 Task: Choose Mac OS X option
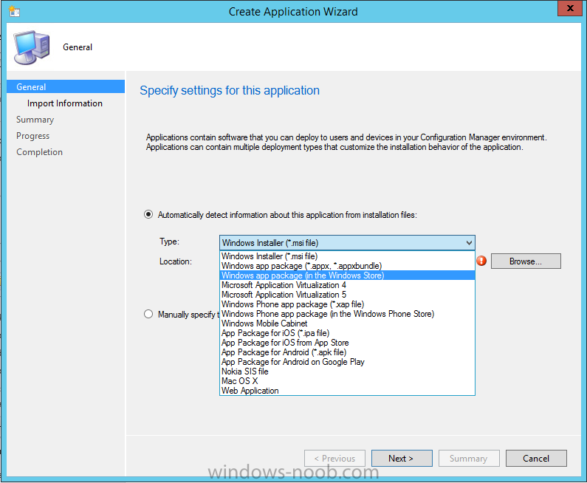347,381
